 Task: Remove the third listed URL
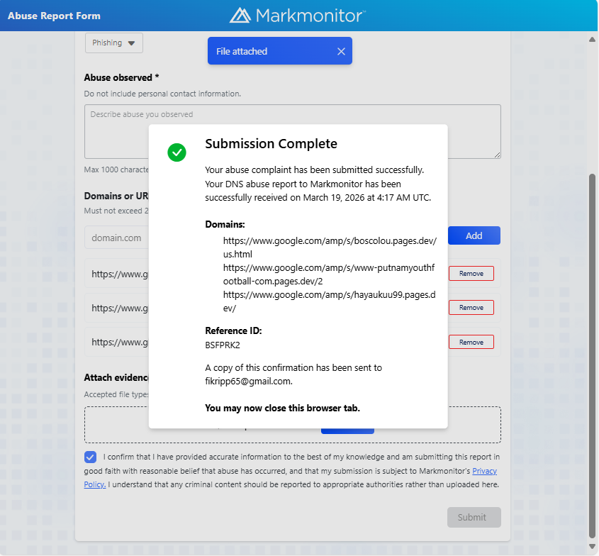(471, 342)
